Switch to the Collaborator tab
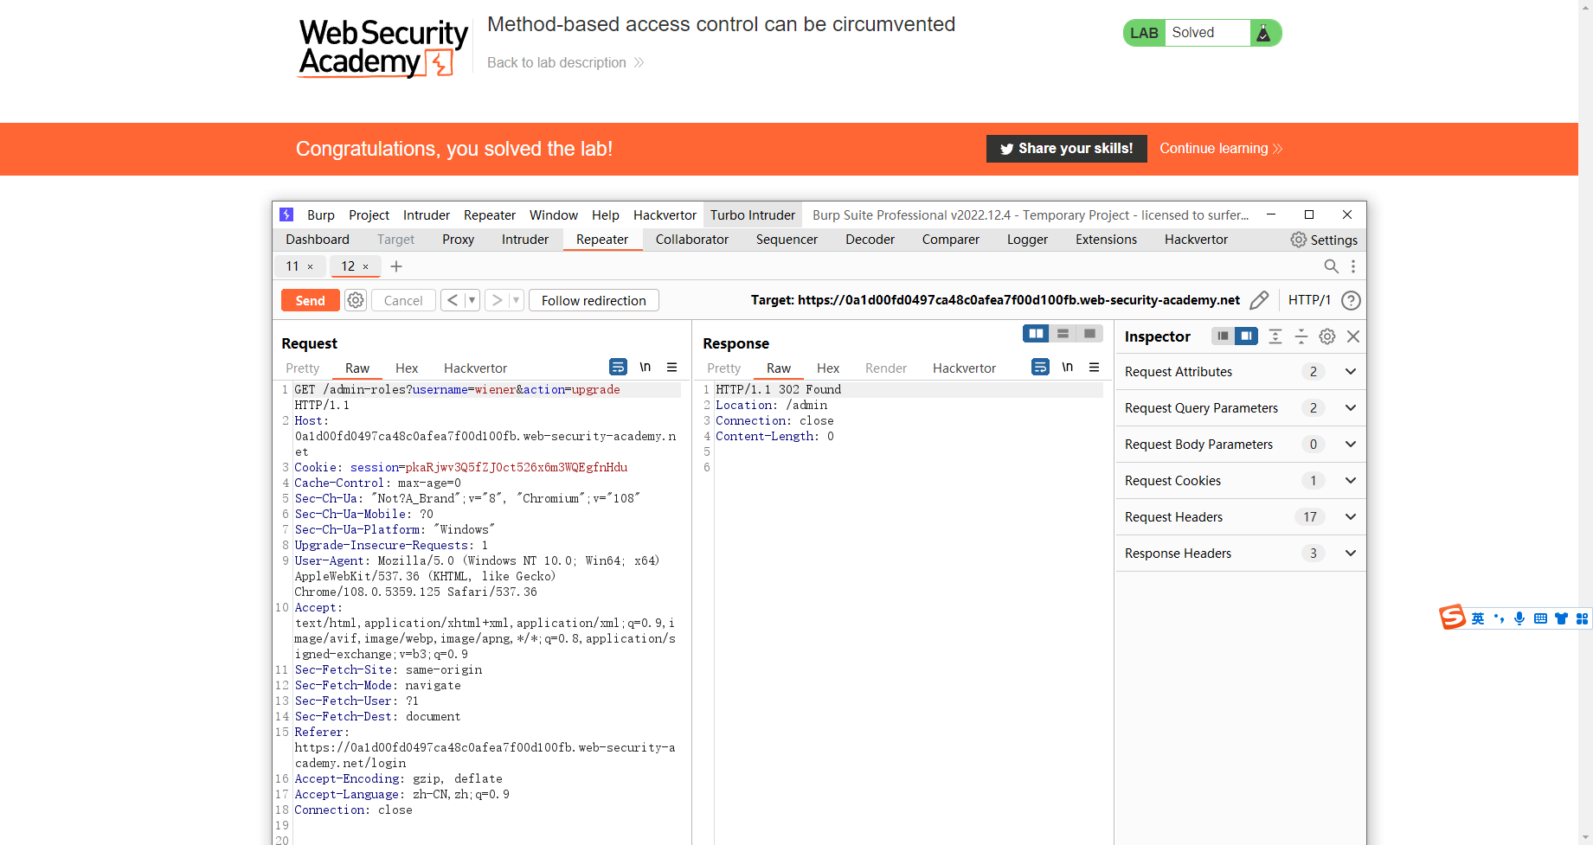The height and width of the screenshot is (845, 1593). [691, 240]
